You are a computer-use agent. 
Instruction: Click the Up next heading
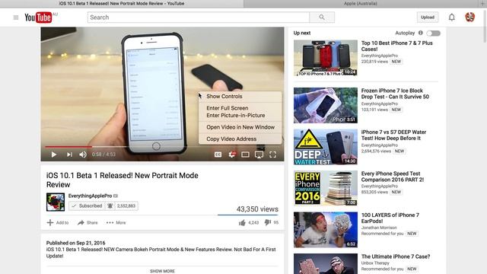[302, 33]
